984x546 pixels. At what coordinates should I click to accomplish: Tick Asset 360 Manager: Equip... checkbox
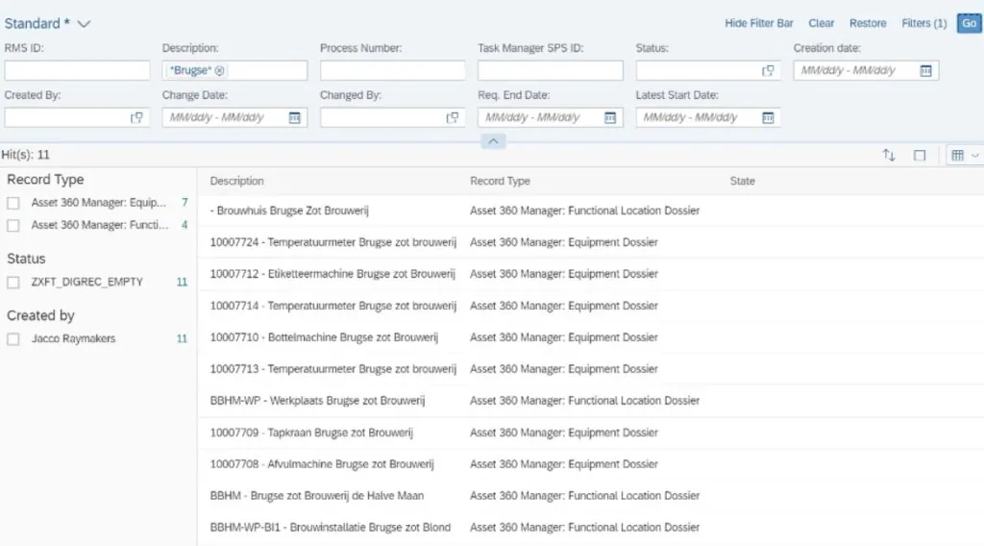point(13,203)
